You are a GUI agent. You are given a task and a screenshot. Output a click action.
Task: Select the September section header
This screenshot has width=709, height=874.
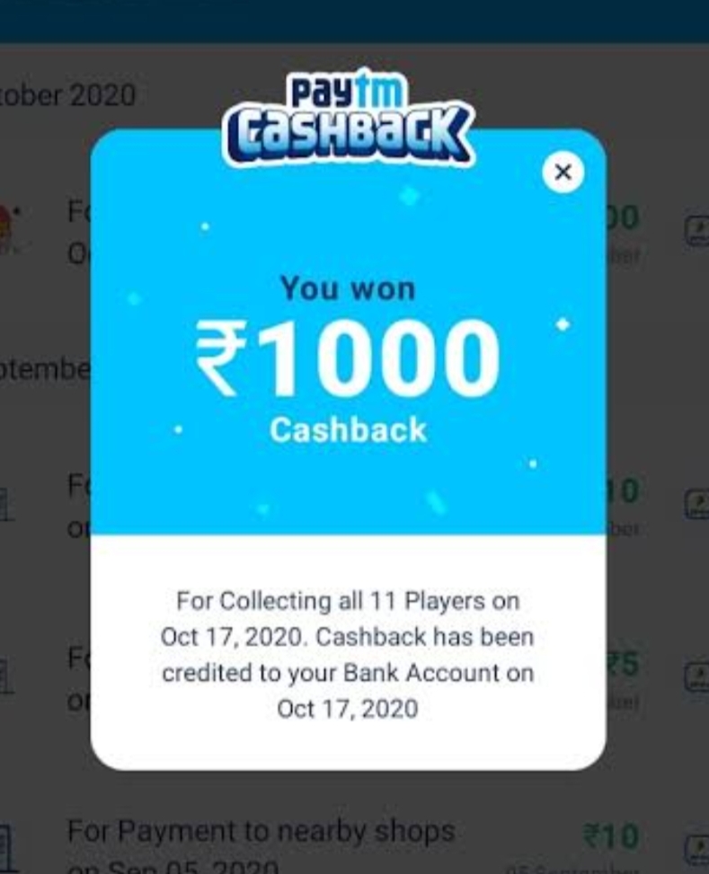[45, 368]
